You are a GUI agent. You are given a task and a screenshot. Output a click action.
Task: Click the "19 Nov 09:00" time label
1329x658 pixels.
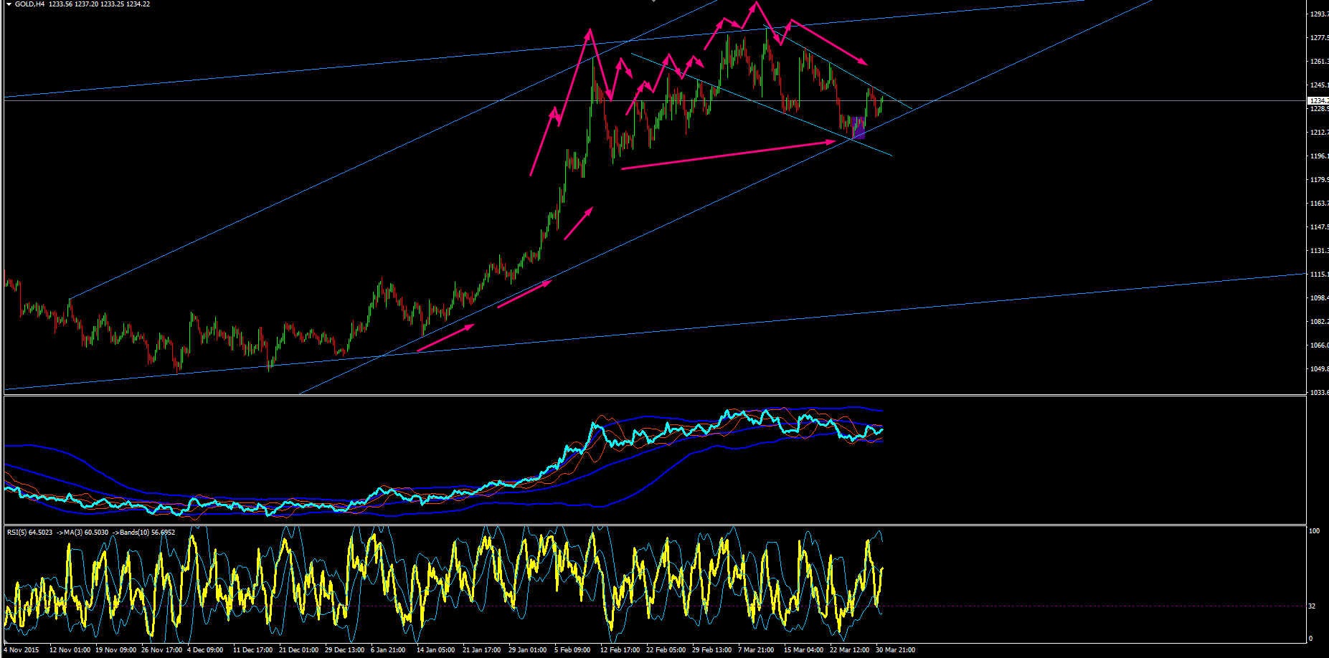pos(115,650)
